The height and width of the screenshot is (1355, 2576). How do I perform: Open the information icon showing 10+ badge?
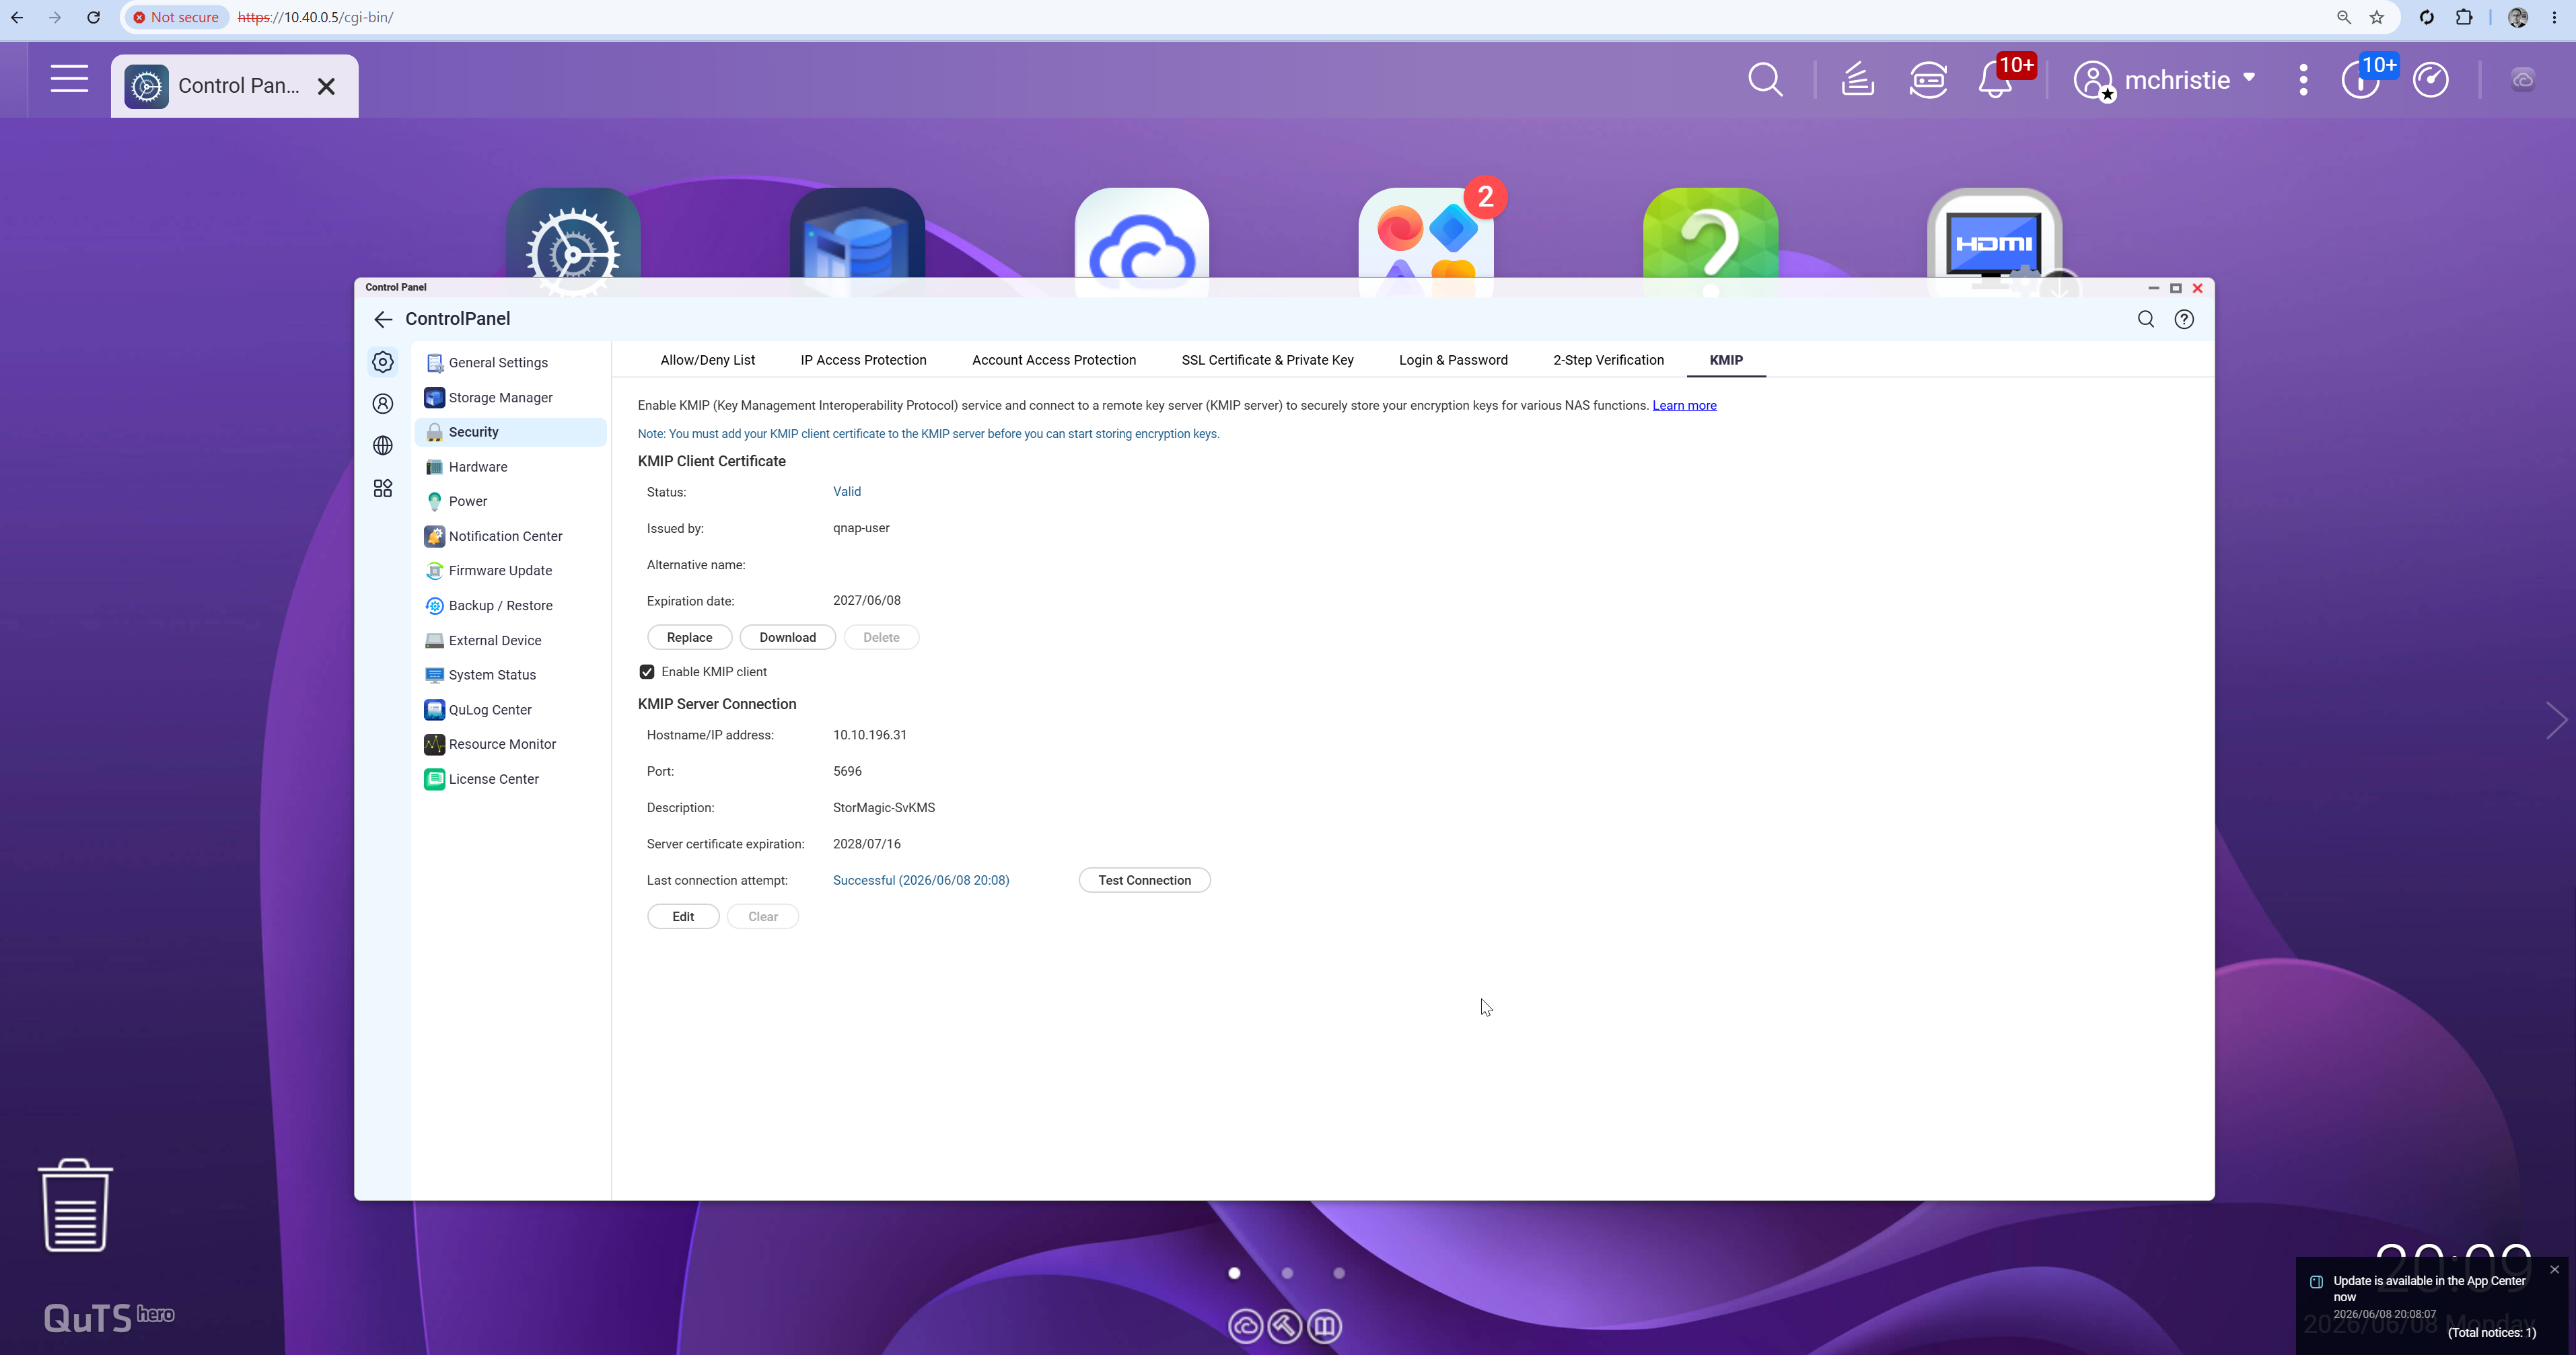(x=2361, y=79)
